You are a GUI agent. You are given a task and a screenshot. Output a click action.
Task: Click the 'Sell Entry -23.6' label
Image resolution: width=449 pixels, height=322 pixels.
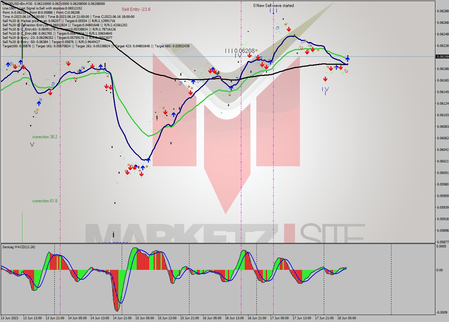click(x=136, y=9)
